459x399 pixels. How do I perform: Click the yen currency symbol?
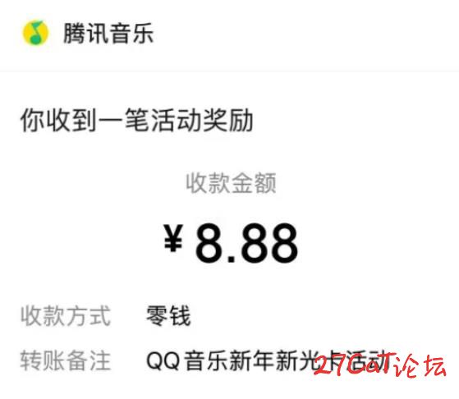pyautogui.click(x=173, y=238)
